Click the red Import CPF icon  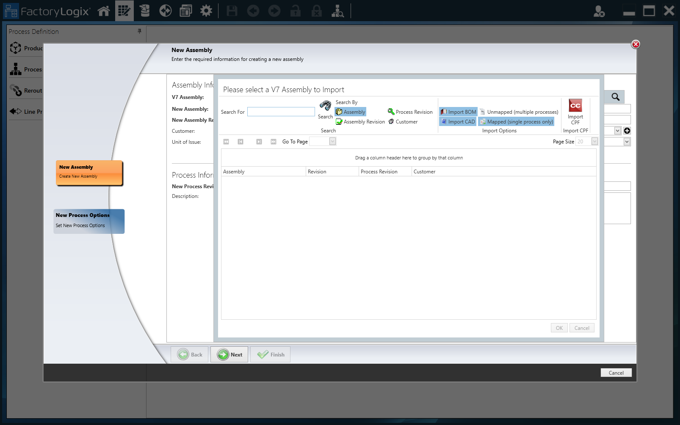[x=575, y=106]
